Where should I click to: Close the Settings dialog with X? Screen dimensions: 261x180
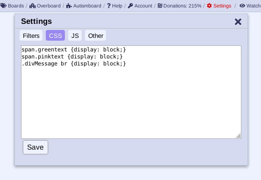pyautogui.click(x=238, y=22)
